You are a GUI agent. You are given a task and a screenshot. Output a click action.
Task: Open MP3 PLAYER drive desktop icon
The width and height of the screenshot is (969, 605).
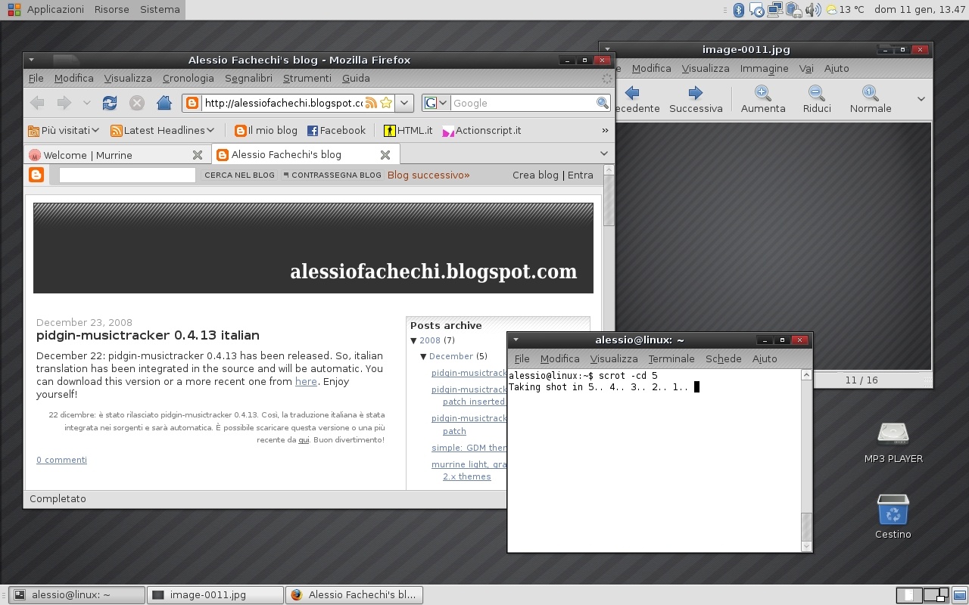tap(893, 442)
